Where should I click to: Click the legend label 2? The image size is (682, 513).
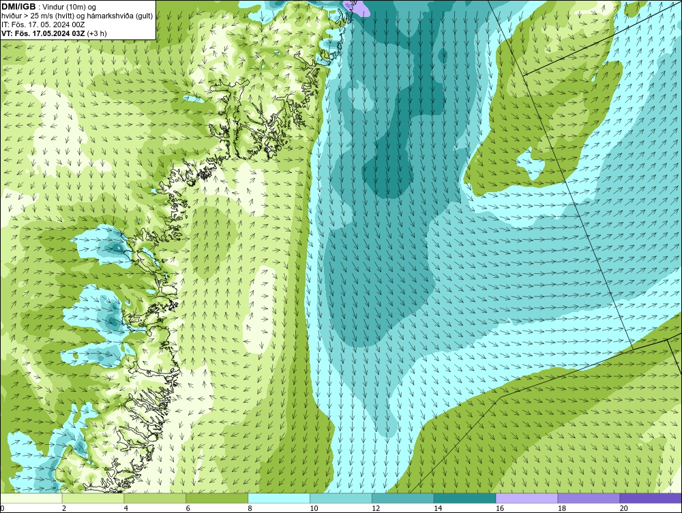tap(64, 508)
